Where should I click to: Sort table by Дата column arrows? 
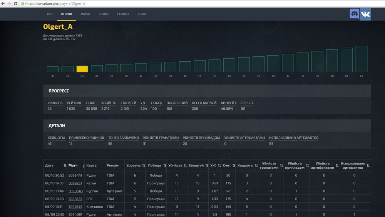[64, 166]
